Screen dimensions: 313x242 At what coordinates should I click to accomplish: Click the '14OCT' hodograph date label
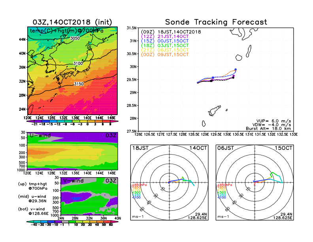tap(198, 148)
